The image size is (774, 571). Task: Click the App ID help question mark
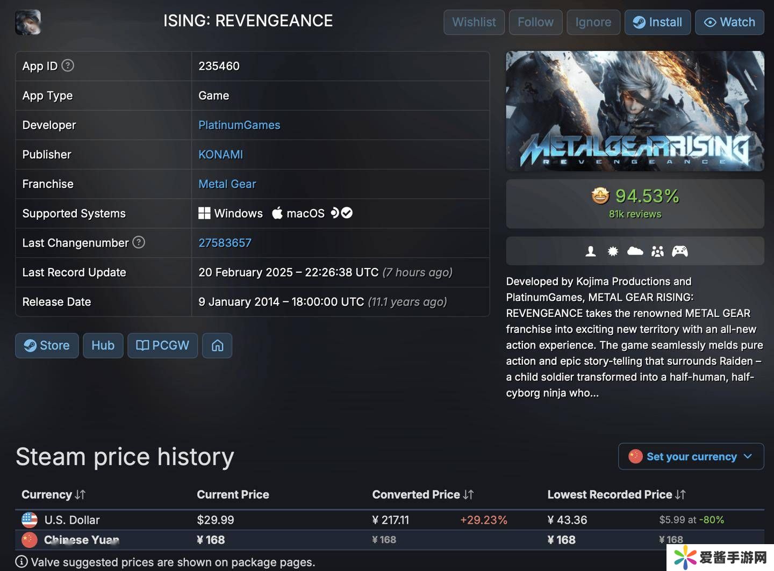tap(68, 66)
